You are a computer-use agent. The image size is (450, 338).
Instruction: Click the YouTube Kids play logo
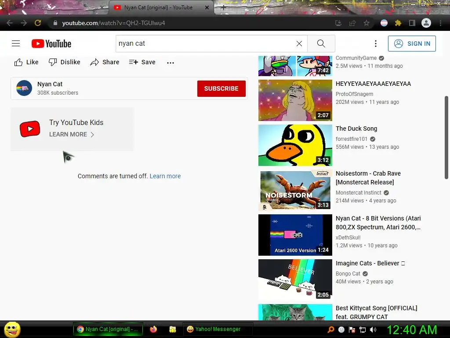[x=30, y=129]
